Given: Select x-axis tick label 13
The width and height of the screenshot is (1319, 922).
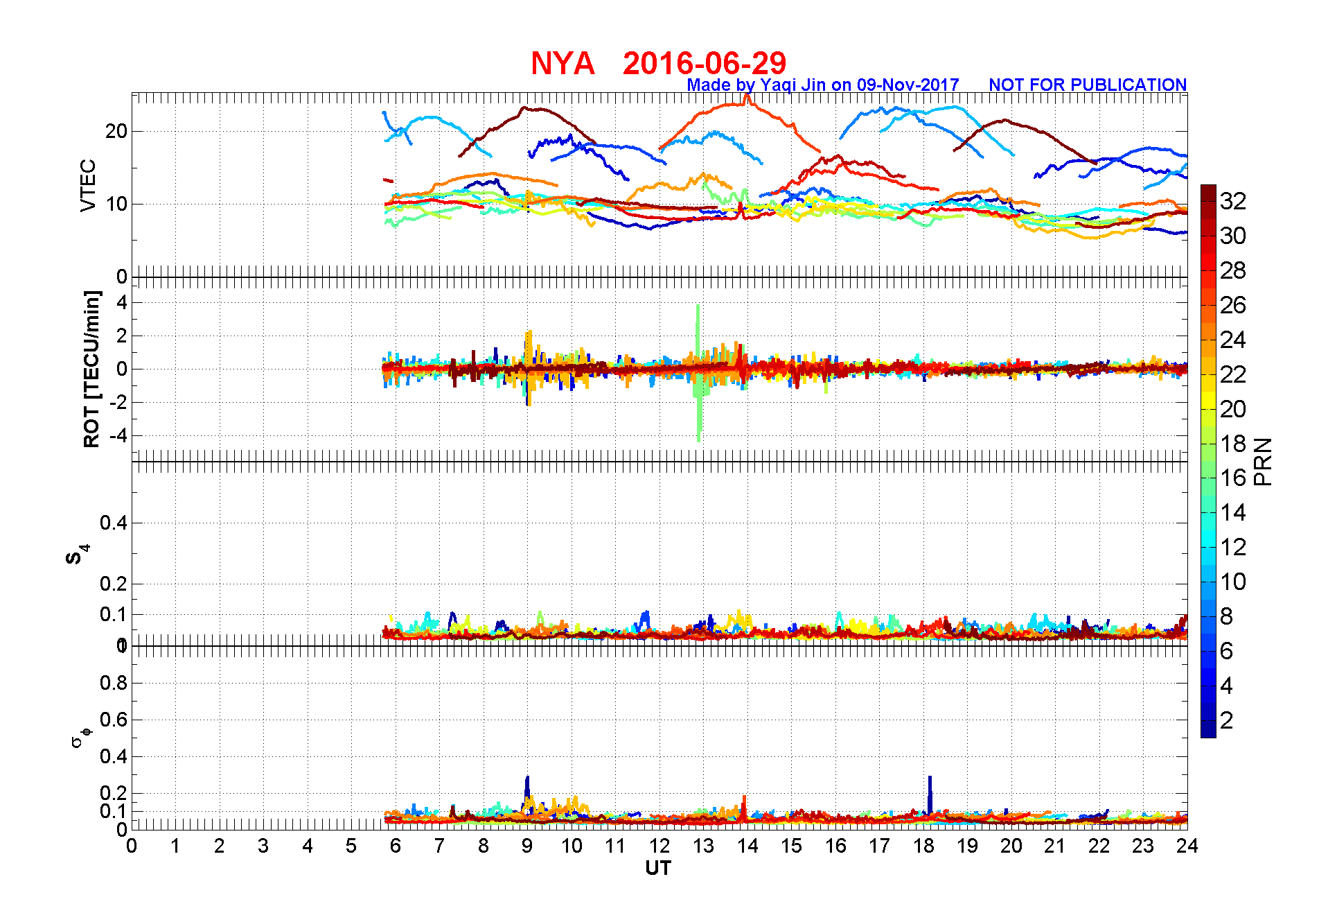Looking at the screenshot, I should pos(703,846).
